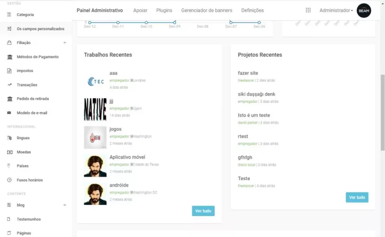Click the BEAM profile avatar
Image resolution: width=385 pixels, height=237 pixels.
(364, 10)
